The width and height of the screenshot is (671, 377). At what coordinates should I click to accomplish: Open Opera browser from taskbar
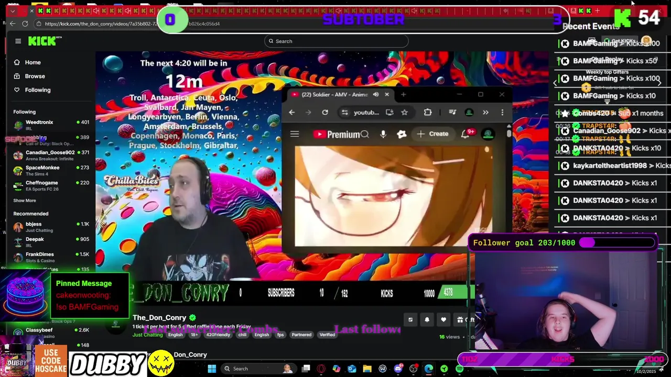(321, 369)
